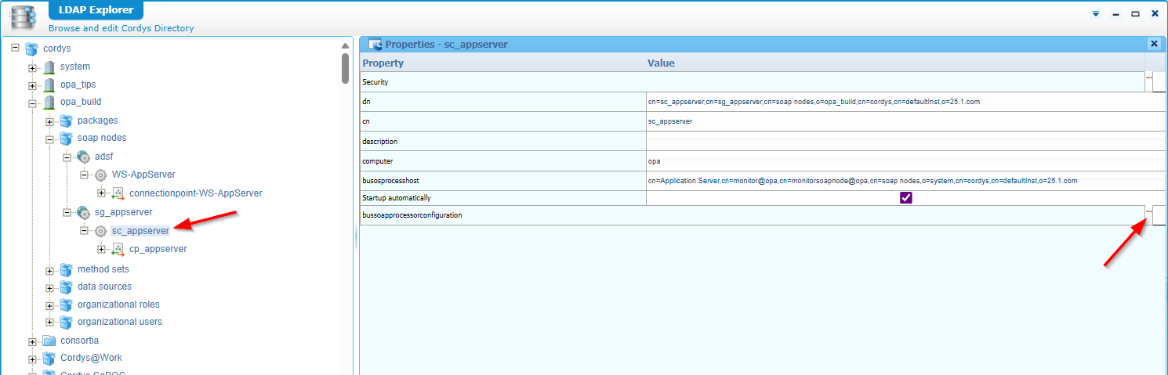Click the method sets cube icon
This screenshot has height=375, width=1168.
pos(66,269)
